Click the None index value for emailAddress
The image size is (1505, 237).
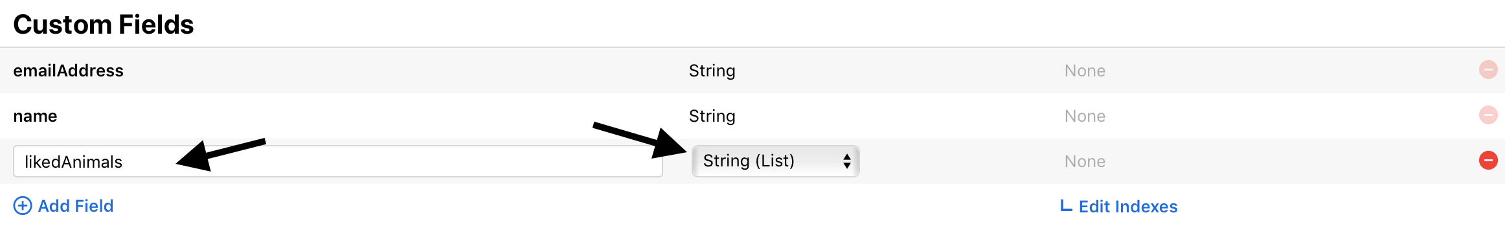point(1085,71)
